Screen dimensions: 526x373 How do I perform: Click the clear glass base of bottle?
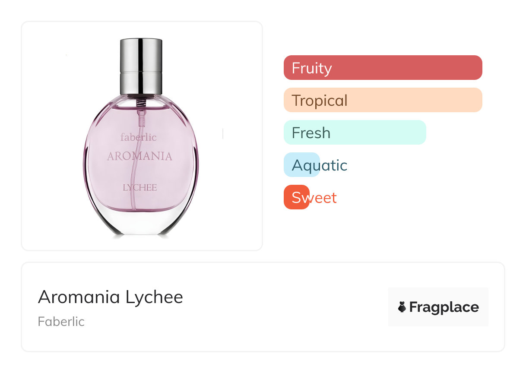pos(140,224)
